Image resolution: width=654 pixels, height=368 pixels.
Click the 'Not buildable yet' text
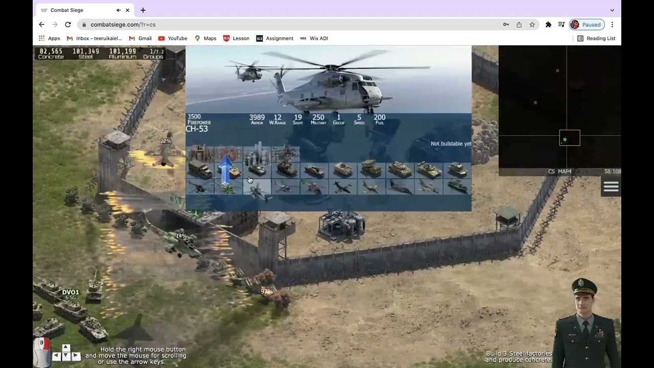451,144
